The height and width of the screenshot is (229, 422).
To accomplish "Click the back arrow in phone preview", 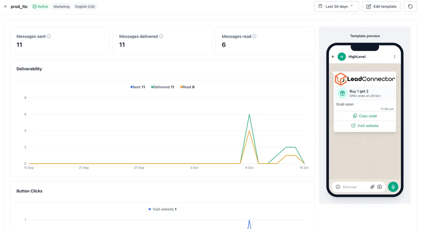I will (x=333, y=57).
